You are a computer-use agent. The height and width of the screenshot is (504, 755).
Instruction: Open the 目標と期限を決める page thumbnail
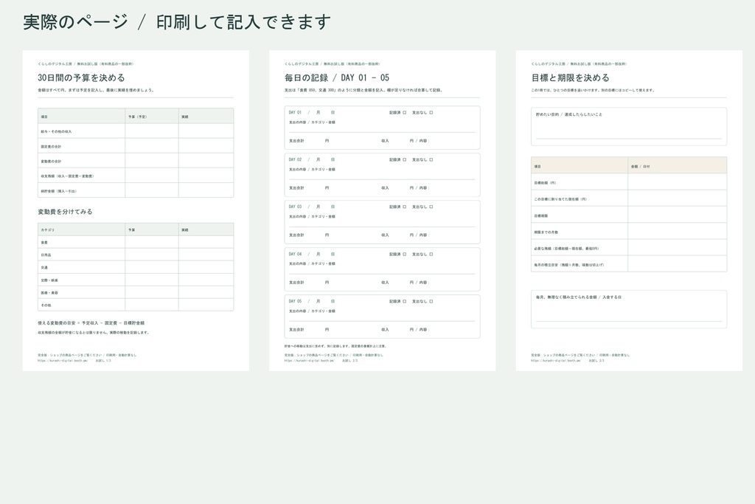point(629,210)
